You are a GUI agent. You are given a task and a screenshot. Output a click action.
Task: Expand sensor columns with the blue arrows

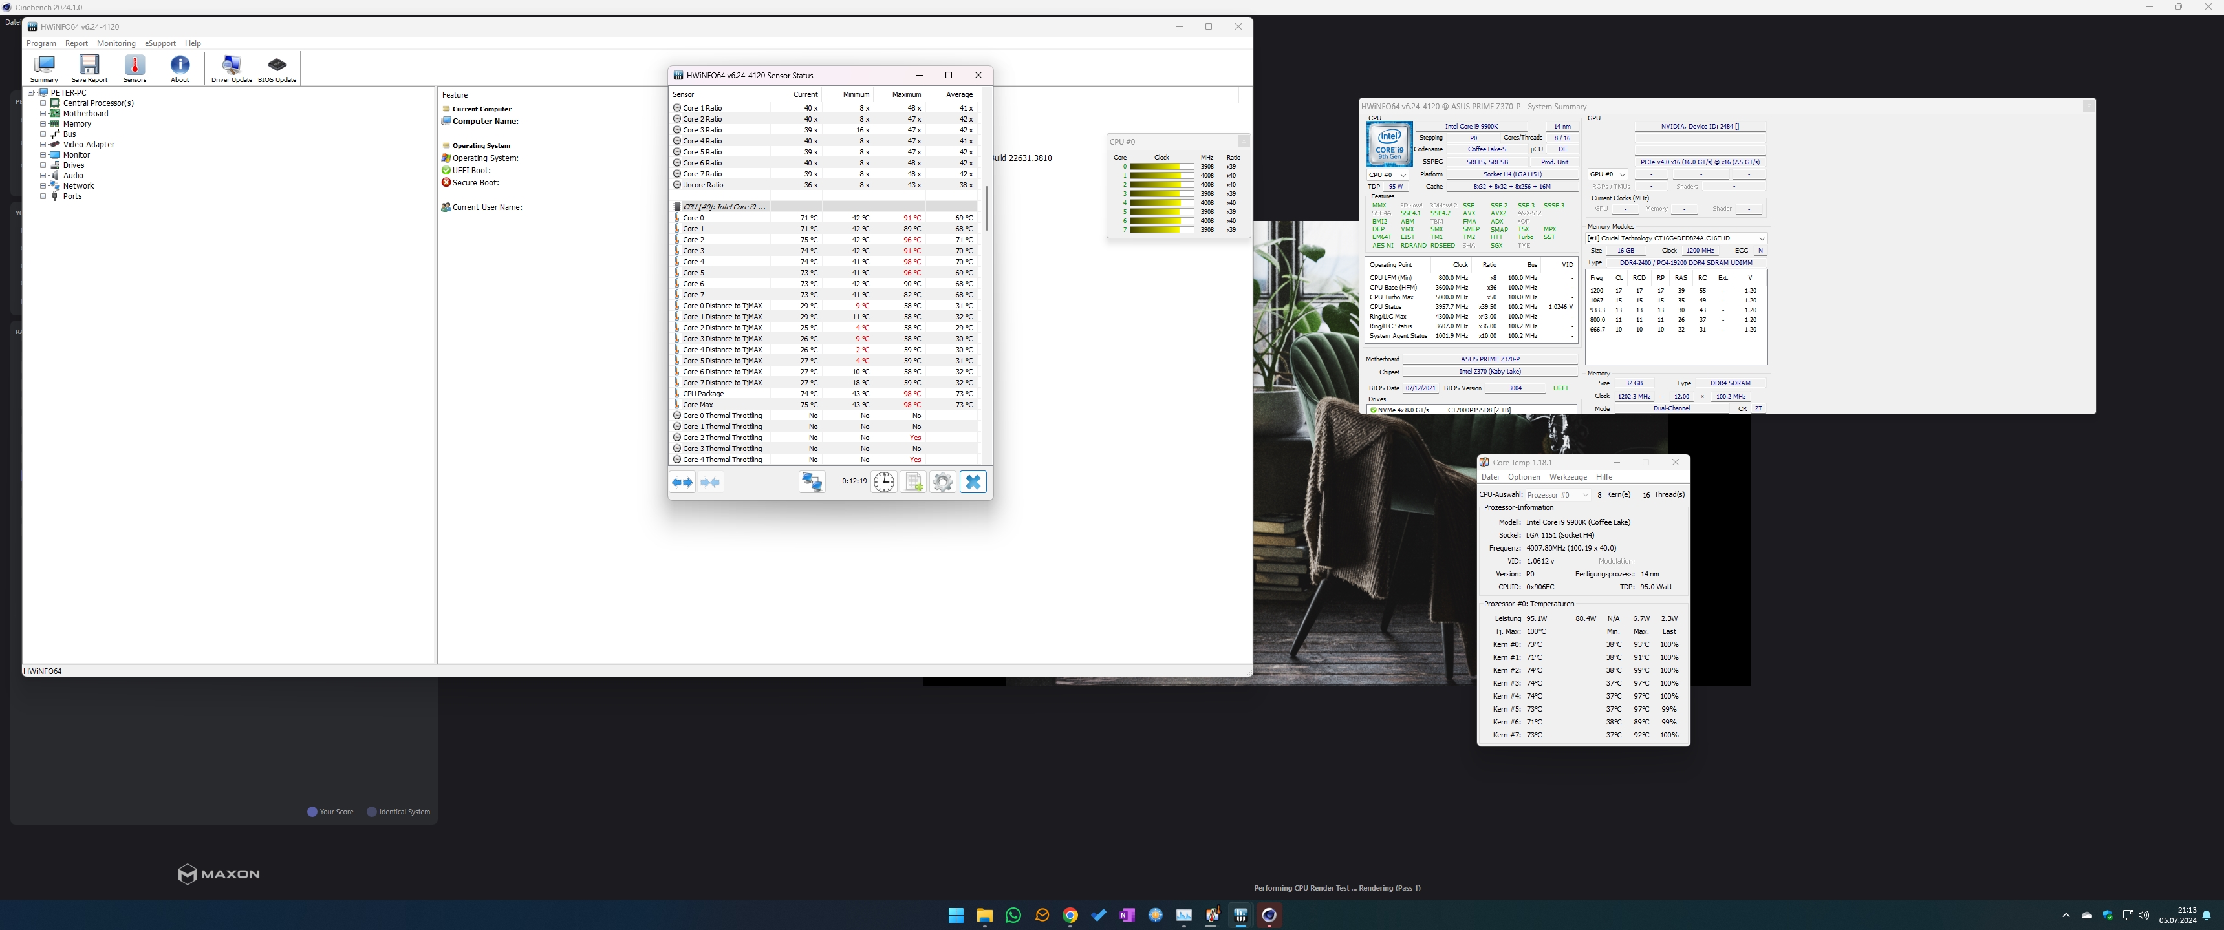pos(683,481)
